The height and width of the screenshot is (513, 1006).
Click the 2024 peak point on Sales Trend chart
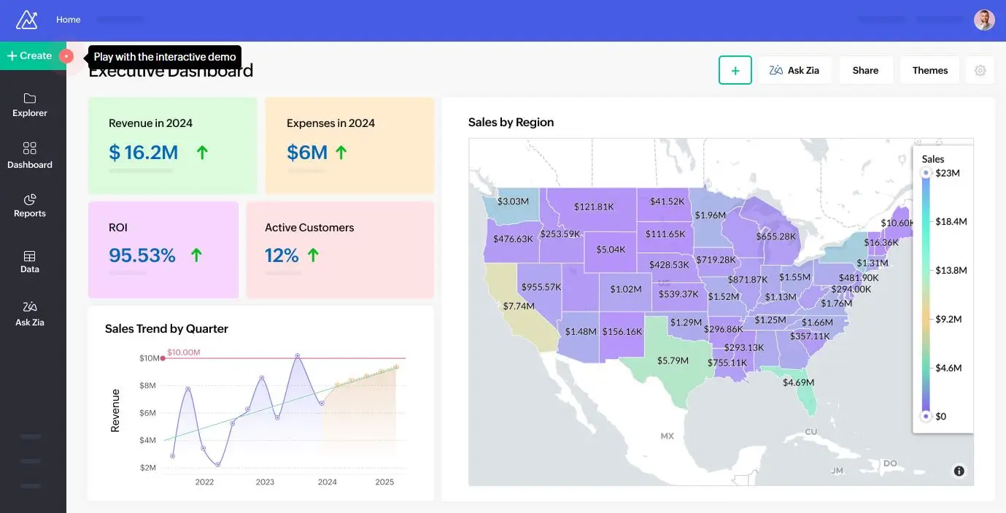tap(298, 356)
